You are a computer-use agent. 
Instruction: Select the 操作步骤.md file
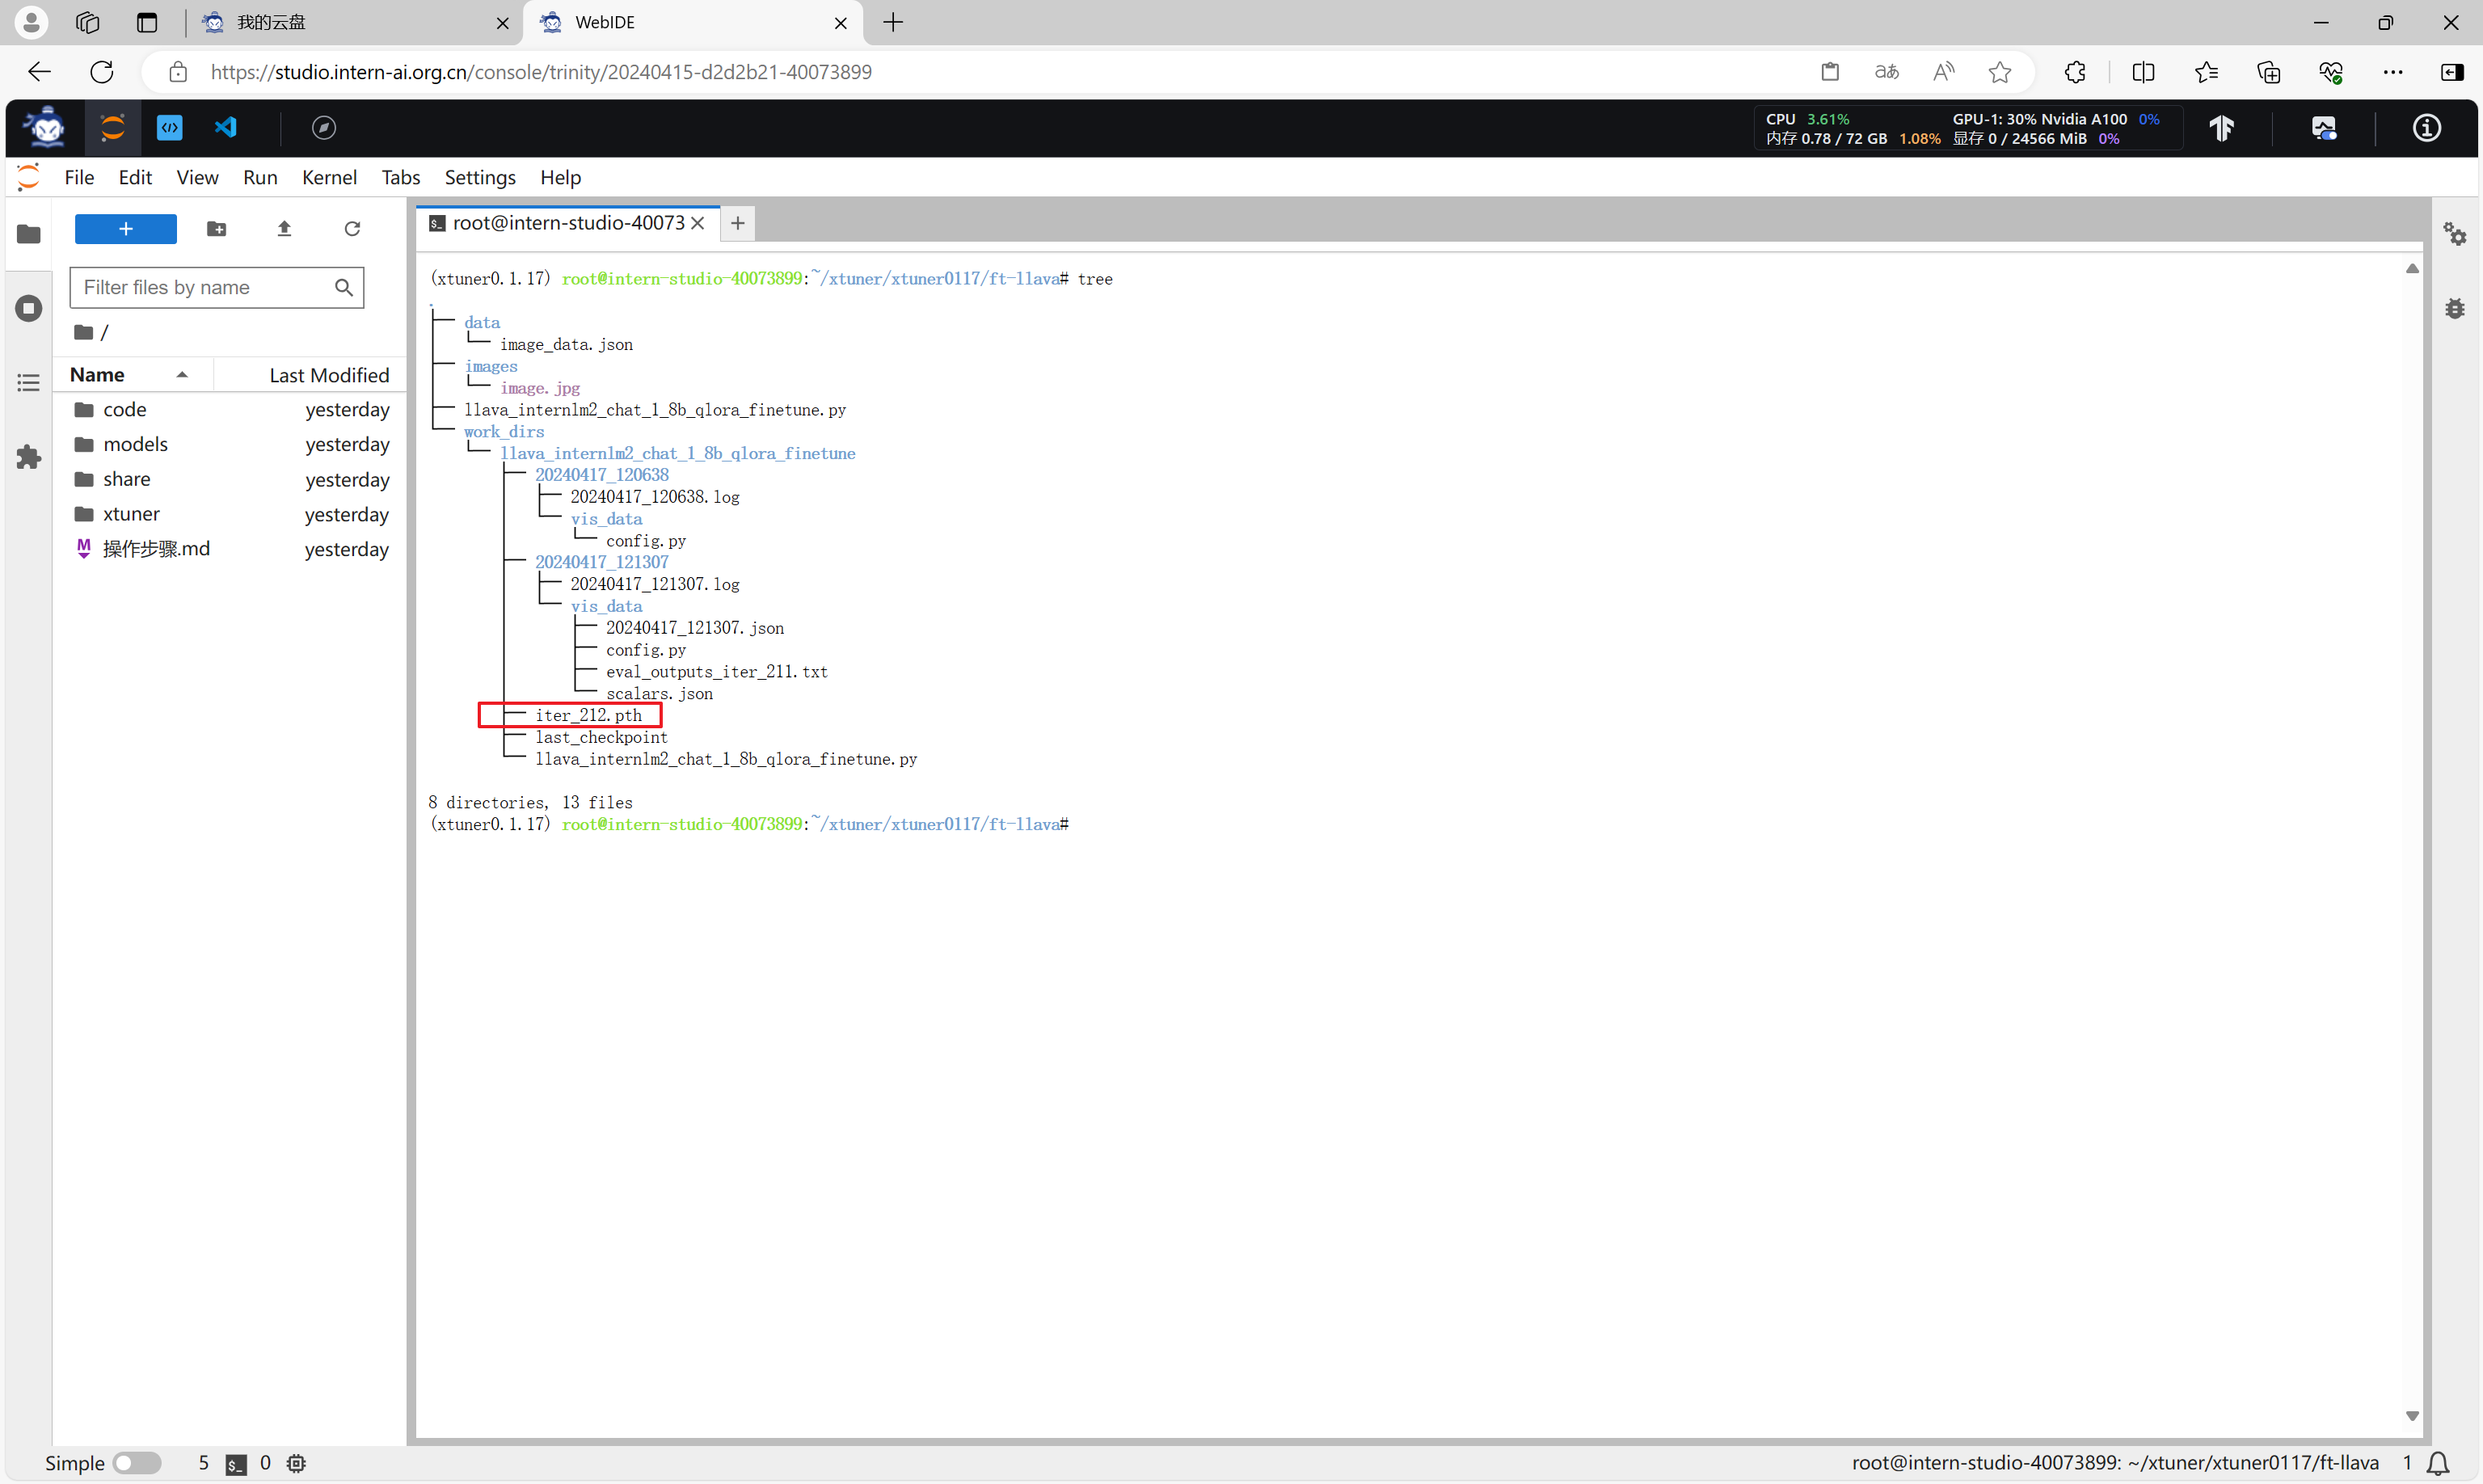(x=230, y=549)
